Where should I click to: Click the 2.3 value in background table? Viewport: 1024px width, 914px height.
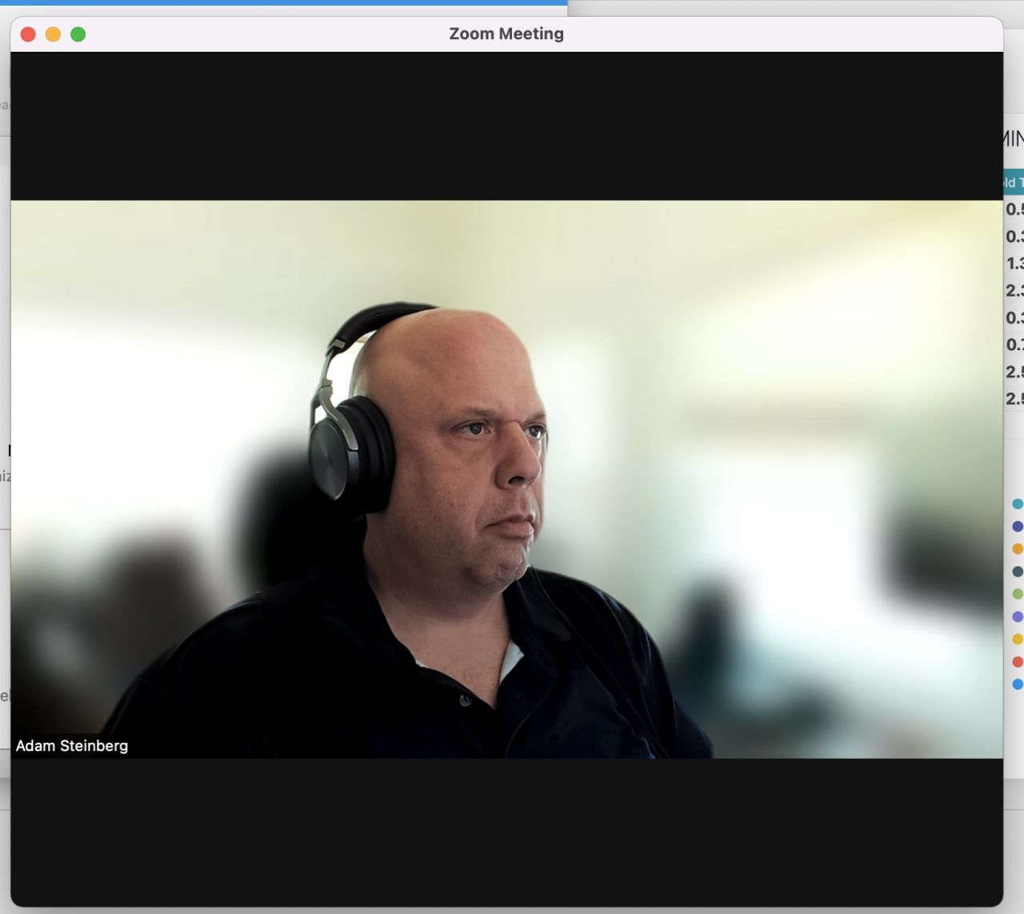click(x=1014, y=290)
